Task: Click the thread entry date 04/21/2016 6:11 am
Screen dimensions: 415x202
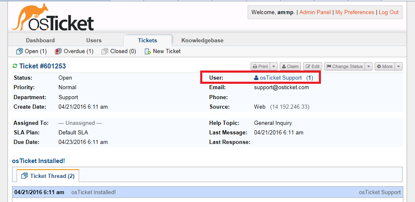Action: 39,192
